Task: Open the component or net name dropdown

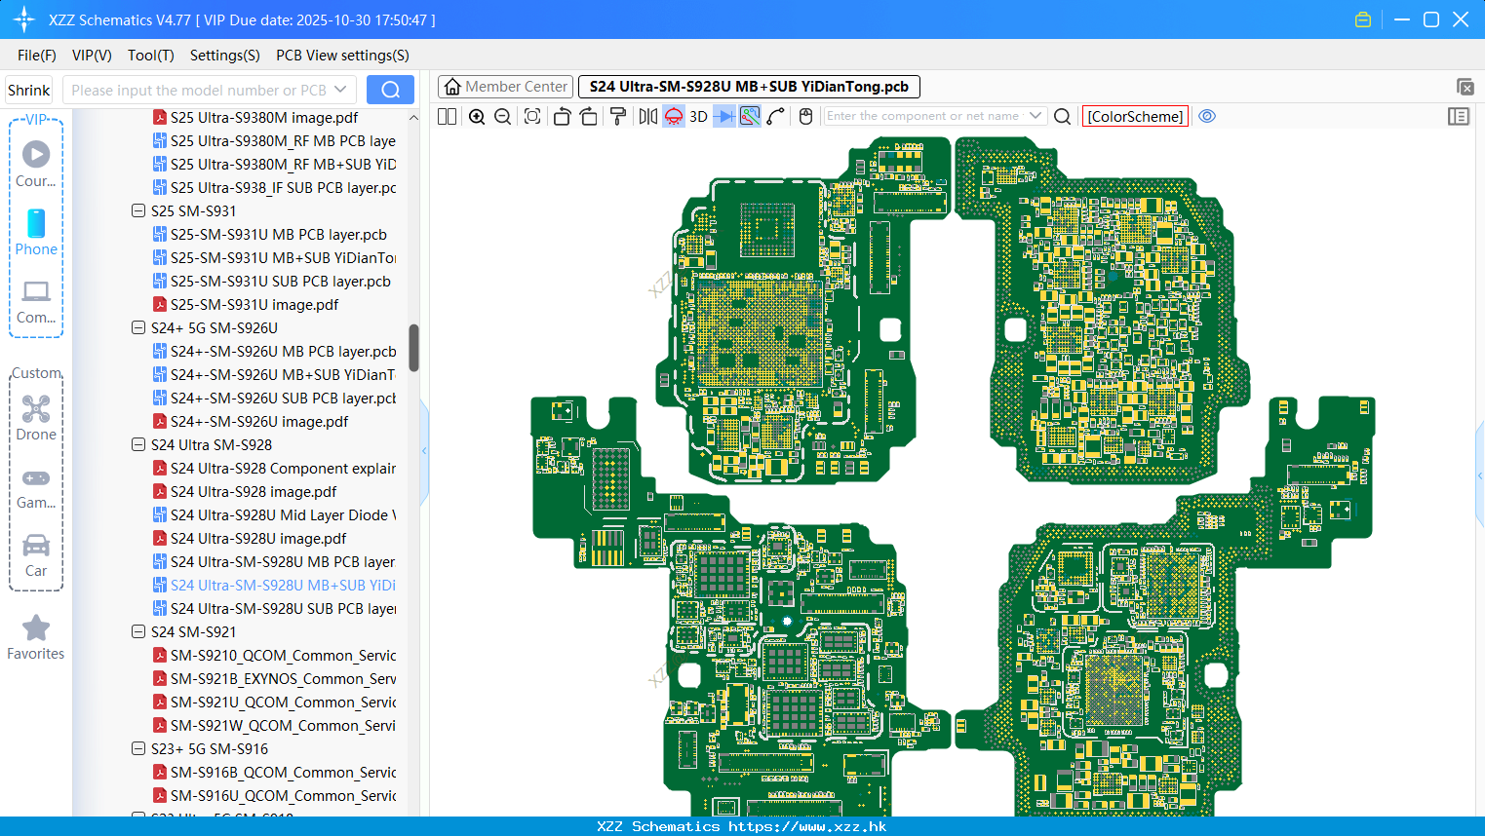Action: (x=1036, y=115)
